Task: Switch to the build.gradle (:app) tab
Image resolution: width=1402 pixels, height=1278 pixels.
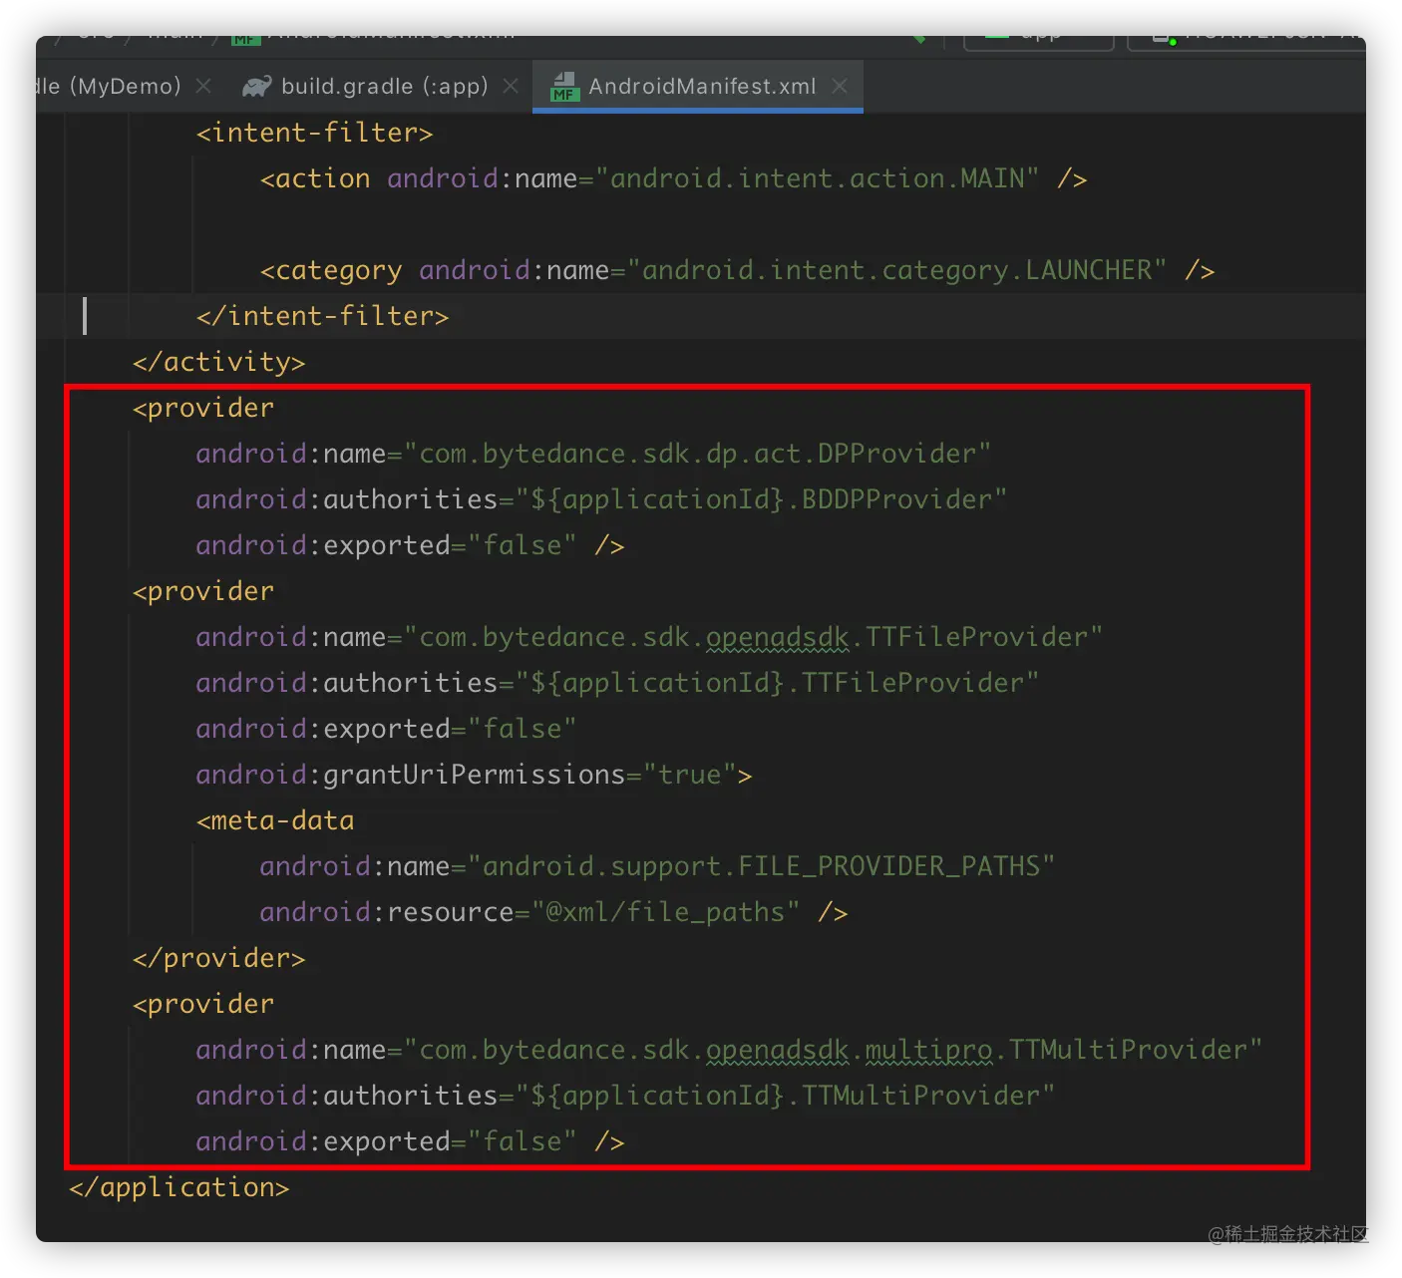Action: pyautogui.click(x=384, y=87)
